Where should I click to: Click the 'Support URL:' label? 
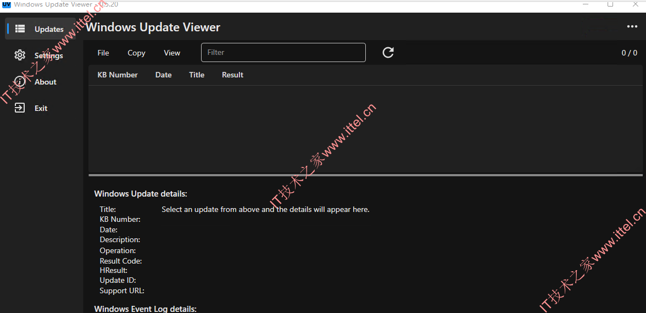122,291
